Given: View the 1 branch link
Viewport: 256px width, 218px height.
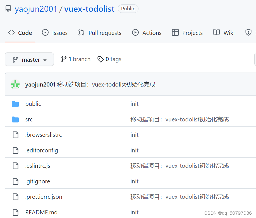Looking at the screenshot, I should pyautogui.click(x=76, y=59).
